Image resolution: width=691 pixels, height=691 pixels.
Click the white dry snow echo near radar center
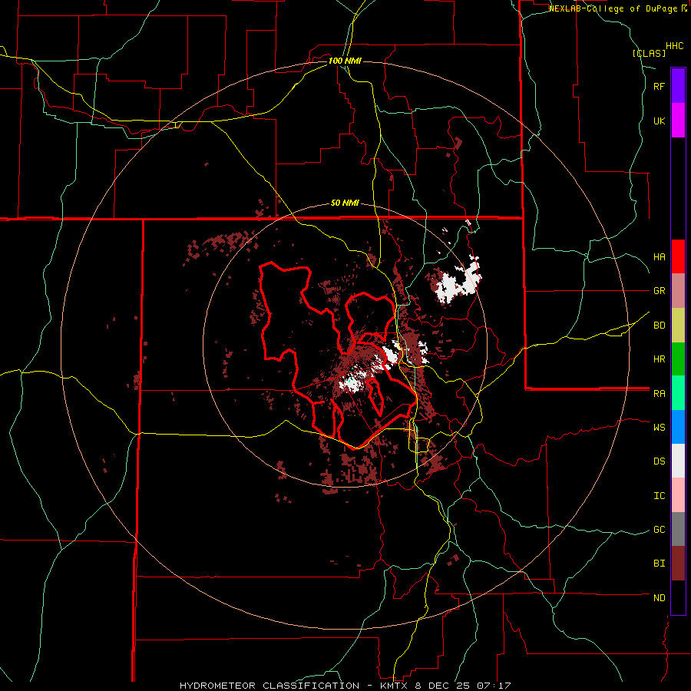352,385
